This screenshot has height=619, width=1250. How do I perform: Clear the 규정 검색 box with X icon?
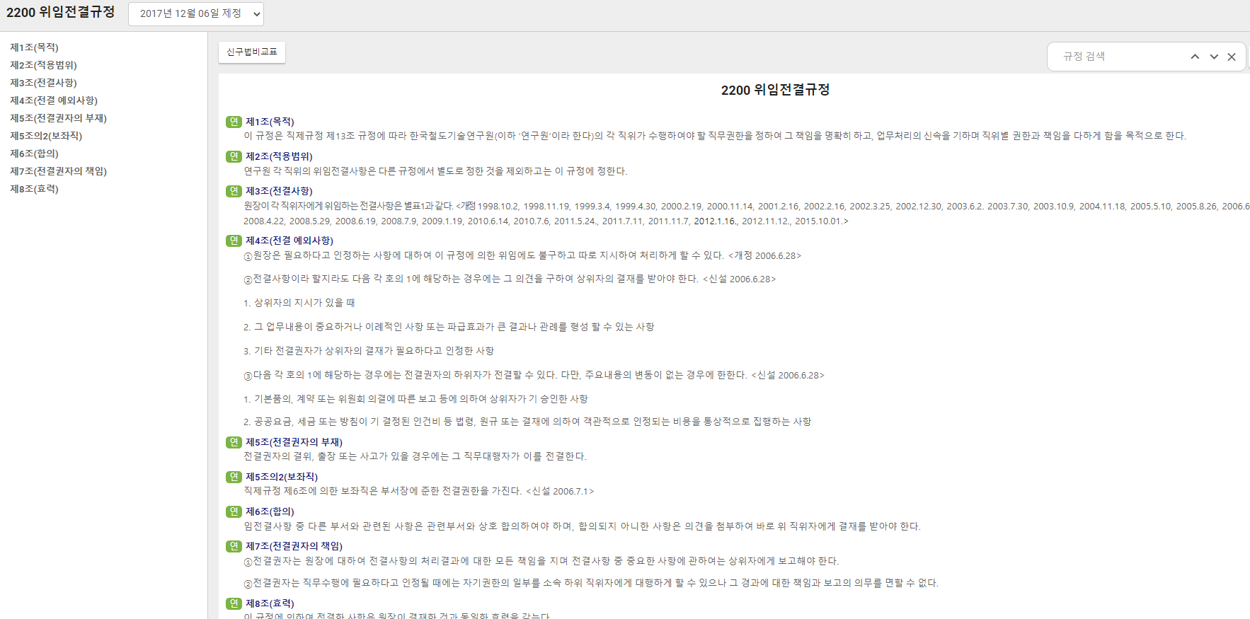click(x=1232, y=57)
